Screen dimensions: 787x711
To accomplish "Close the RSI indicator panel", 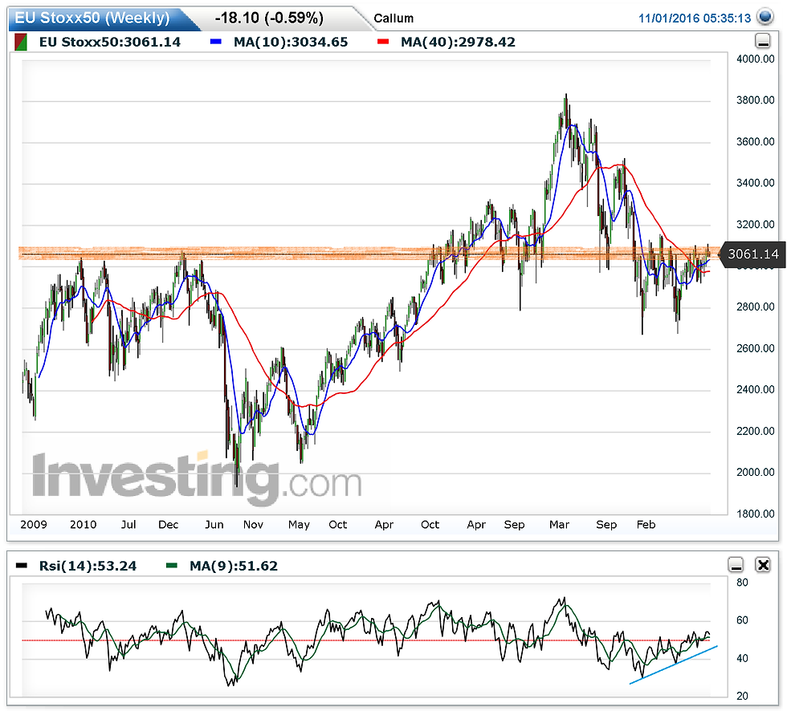I will click(x=763, y=565).
